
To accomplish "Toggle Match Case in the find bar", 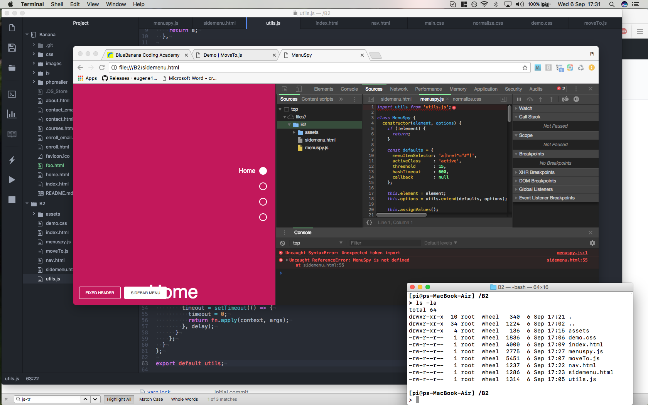I will tap(151, 399).
